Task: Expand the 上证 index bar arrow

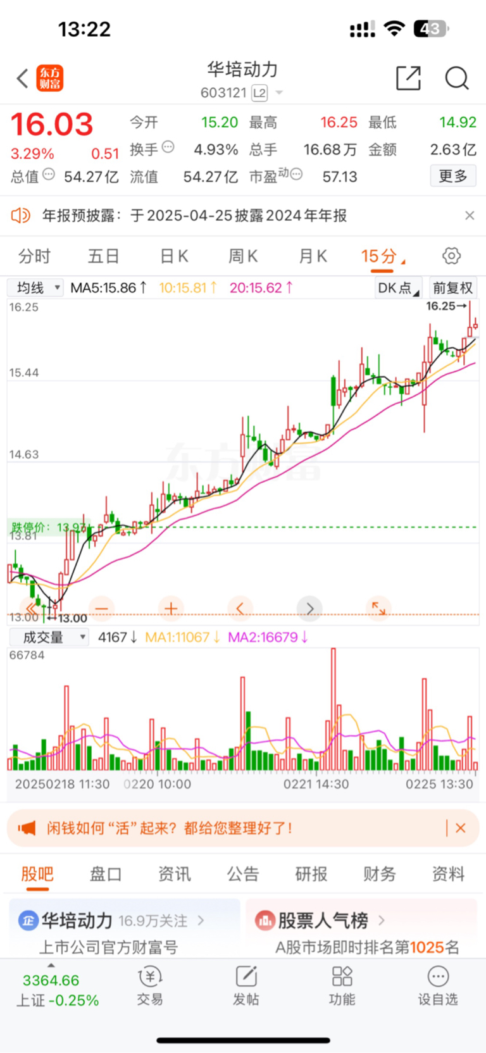Action: pyautogui.click(x=51, y=965)
